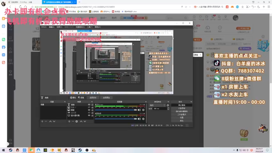The image size is (272, 153).
Task: Click 选择字体 button in source toolbar
Action: pos(93,98)
